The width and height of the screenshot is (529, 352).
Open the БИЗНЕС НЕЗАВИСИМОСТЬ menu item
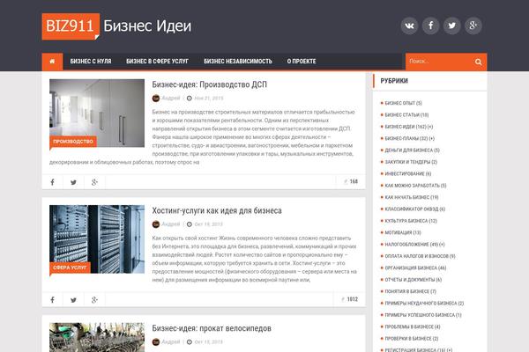238,62
